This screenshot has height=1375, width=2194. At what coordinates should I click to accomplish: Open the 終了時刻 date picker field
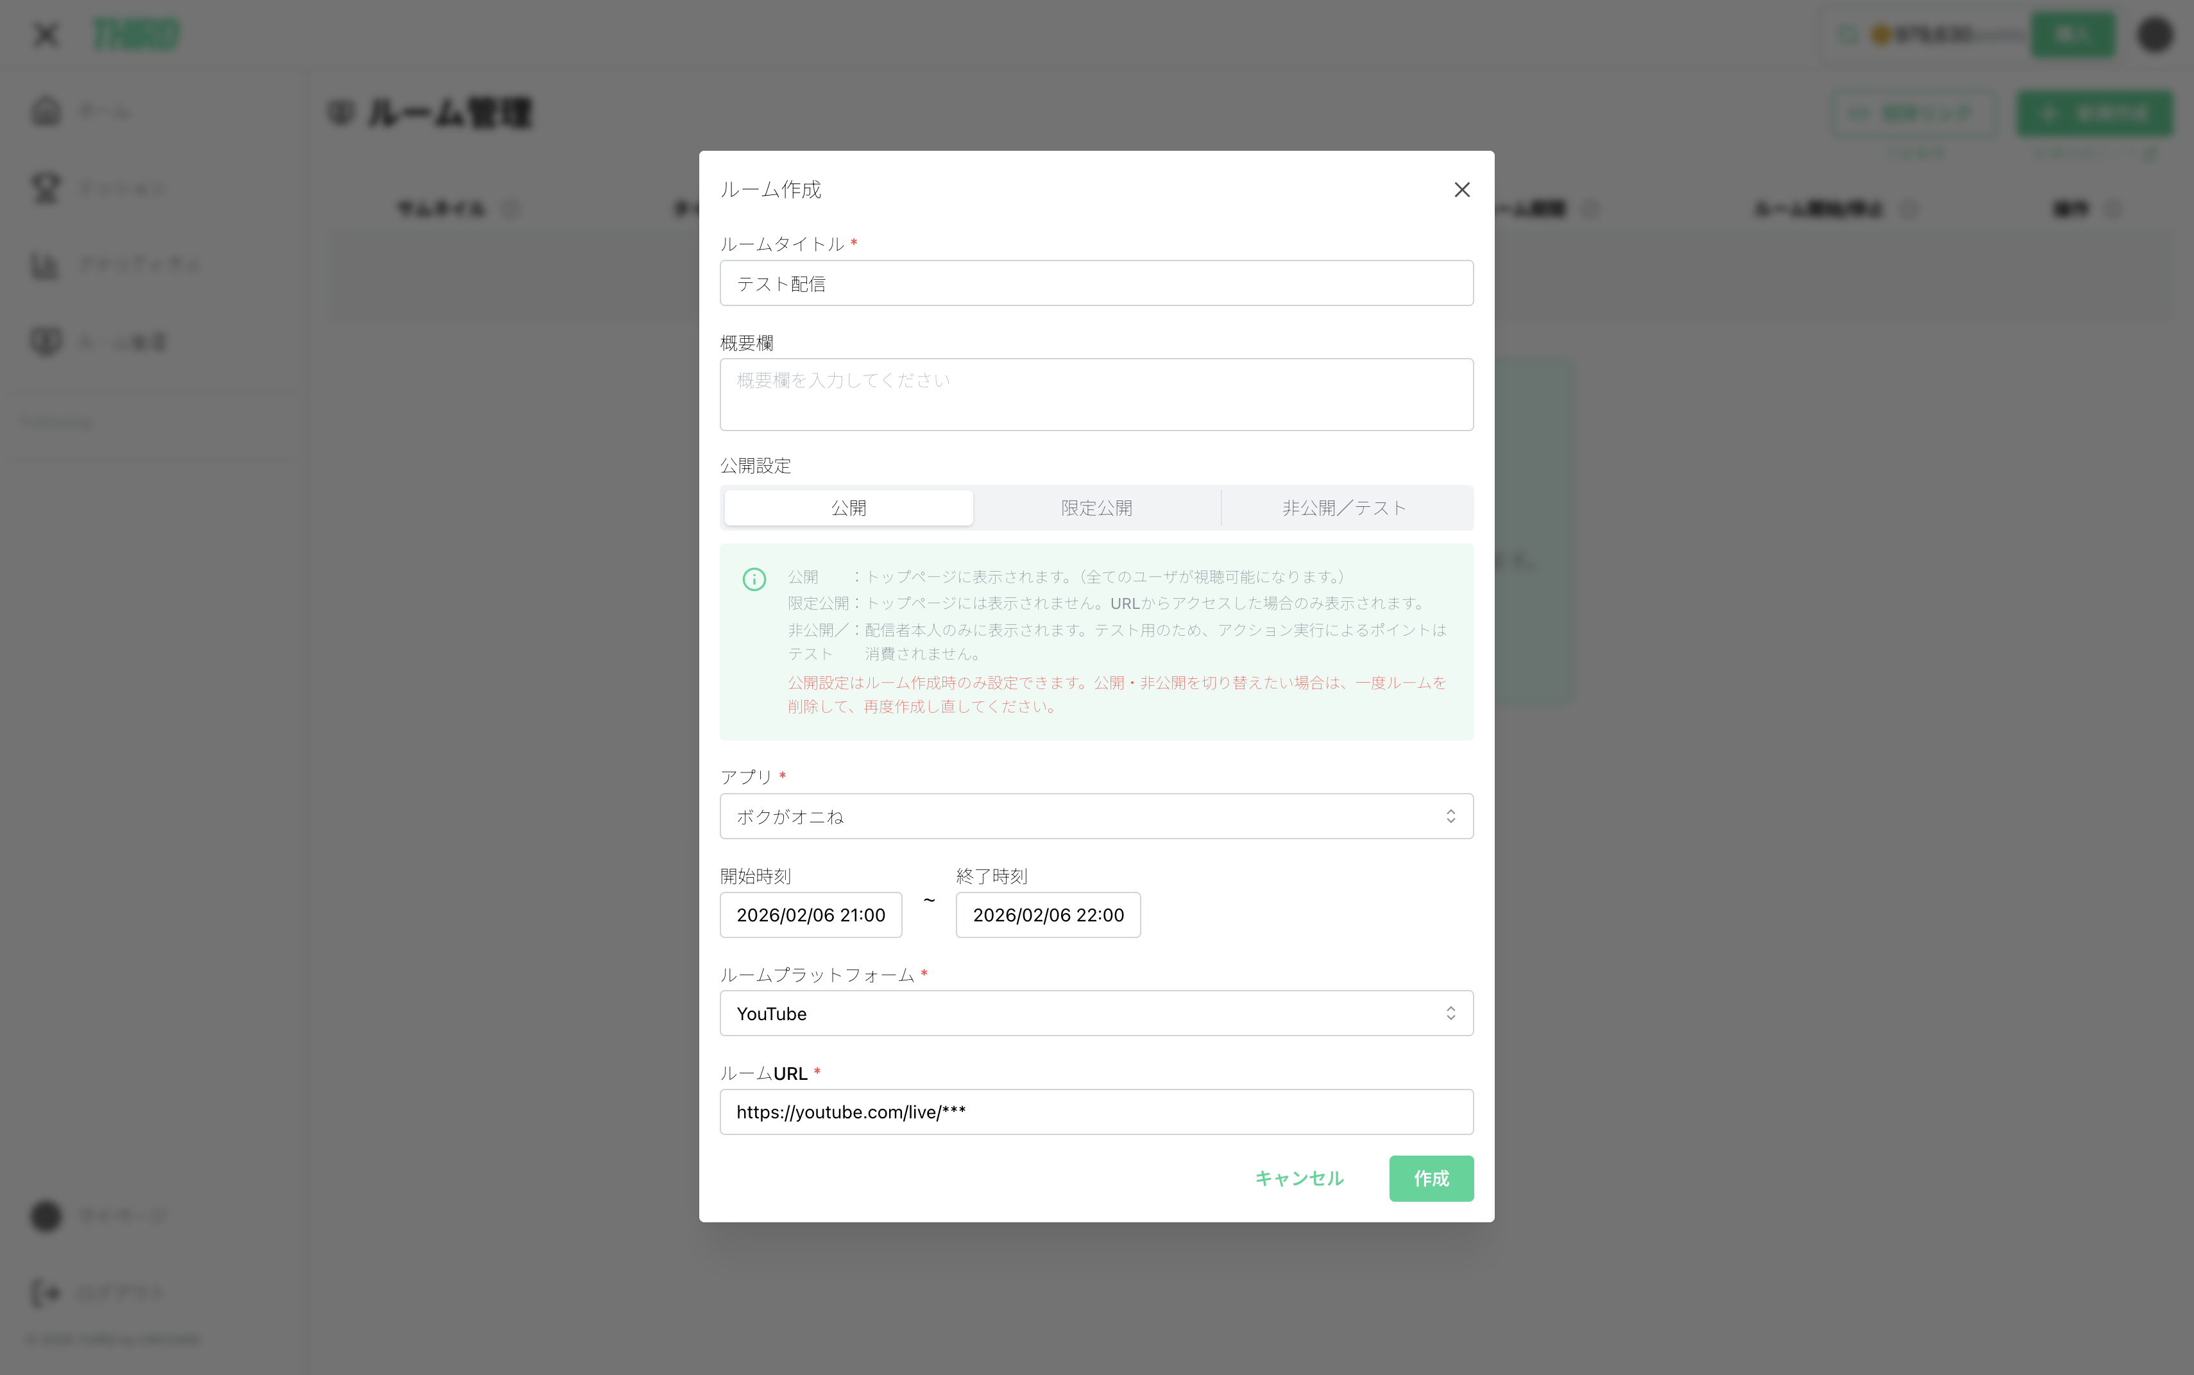(x=1048, y=915)
